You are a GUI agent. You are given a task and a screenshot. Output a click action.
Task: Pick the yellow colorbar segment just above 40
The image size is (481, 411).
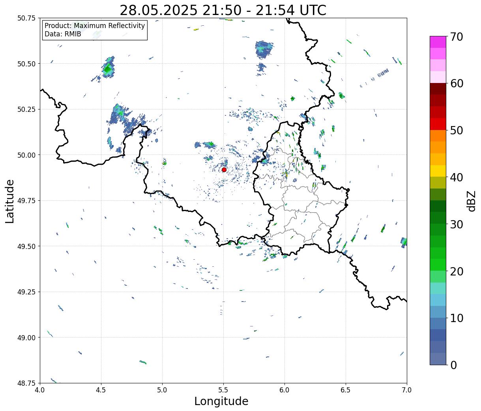pyautogui.click(x=438, y=171)
